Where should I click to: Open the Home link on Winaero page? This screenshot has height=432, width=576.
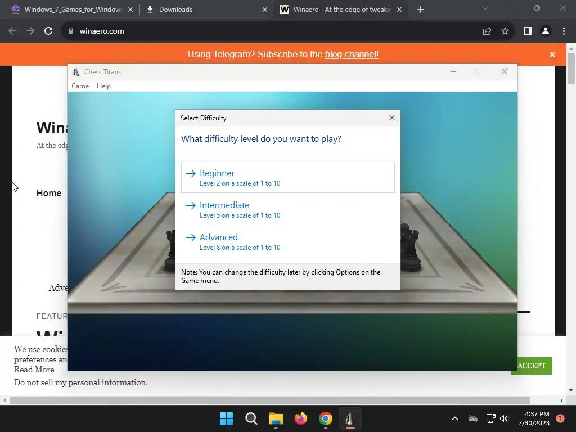[49, 193]
